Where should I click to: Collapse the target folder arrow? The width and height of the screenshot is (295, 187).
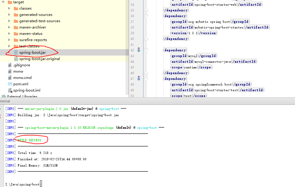point(3,2)
